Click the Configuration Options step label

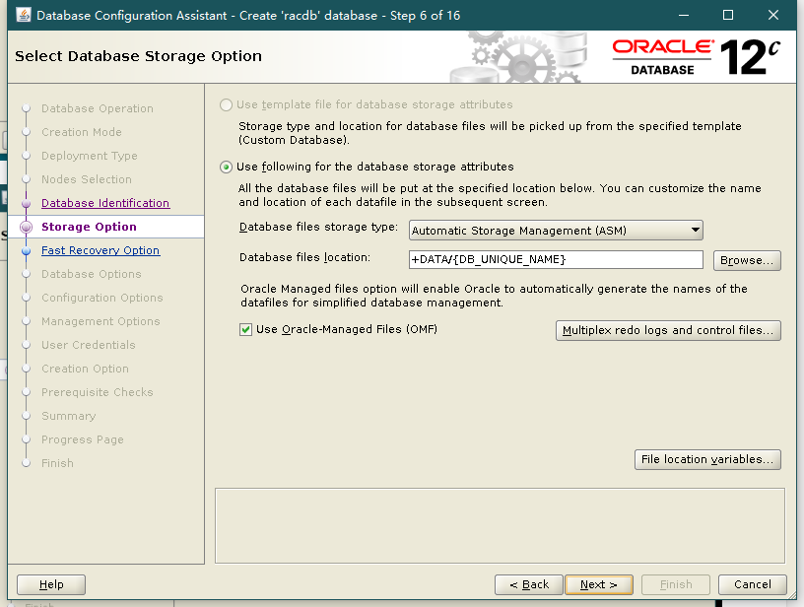click(102, 298)
